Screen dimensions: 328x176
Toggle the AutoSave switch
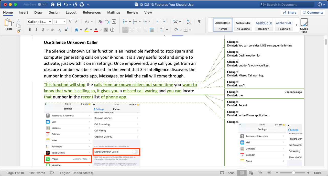pos(42,4)
